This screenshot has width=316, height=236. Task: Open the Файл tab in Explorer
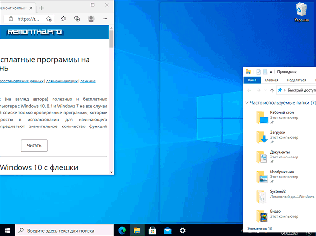pyautogui.click(x=252, y=80)
